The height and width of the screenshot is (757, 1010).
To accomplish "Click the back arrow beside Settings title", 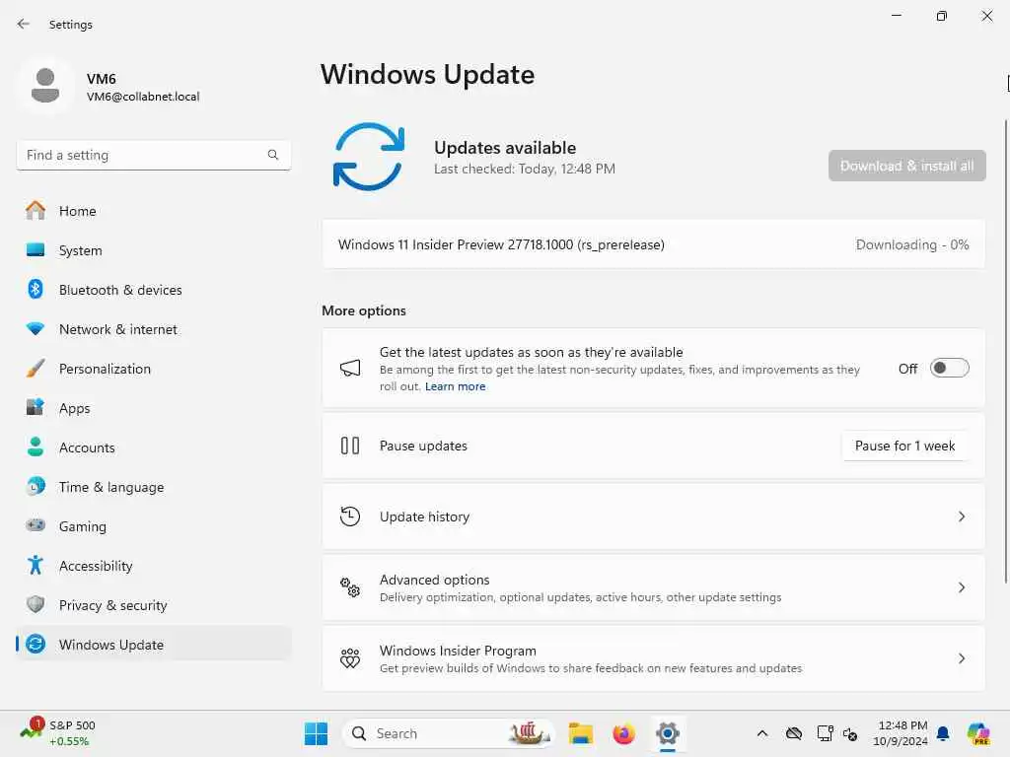I will pos(24,24).
